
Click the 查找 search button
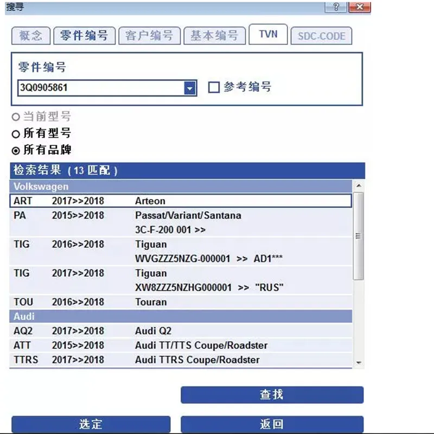(x=272, y=395)
